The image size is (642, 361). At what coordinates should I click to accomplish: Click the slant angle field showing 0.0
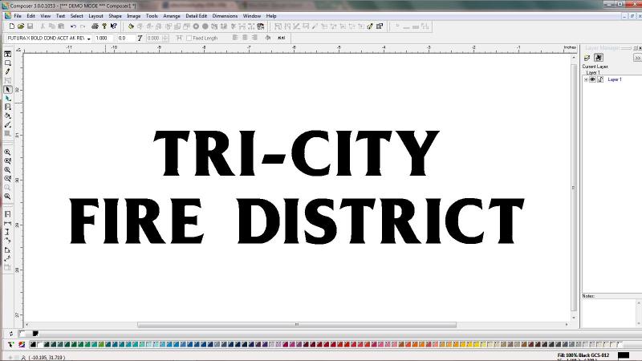(x=125, y=38)
